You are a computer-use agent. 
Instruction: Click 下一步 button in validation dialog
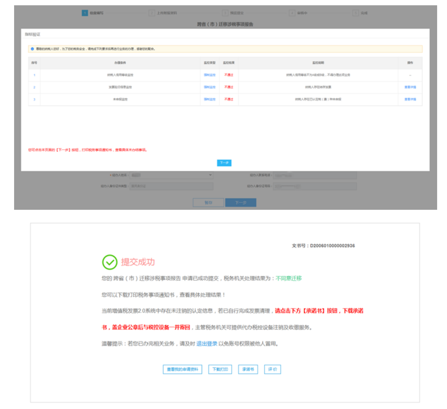pyautogui.click(x=224, y=163)
